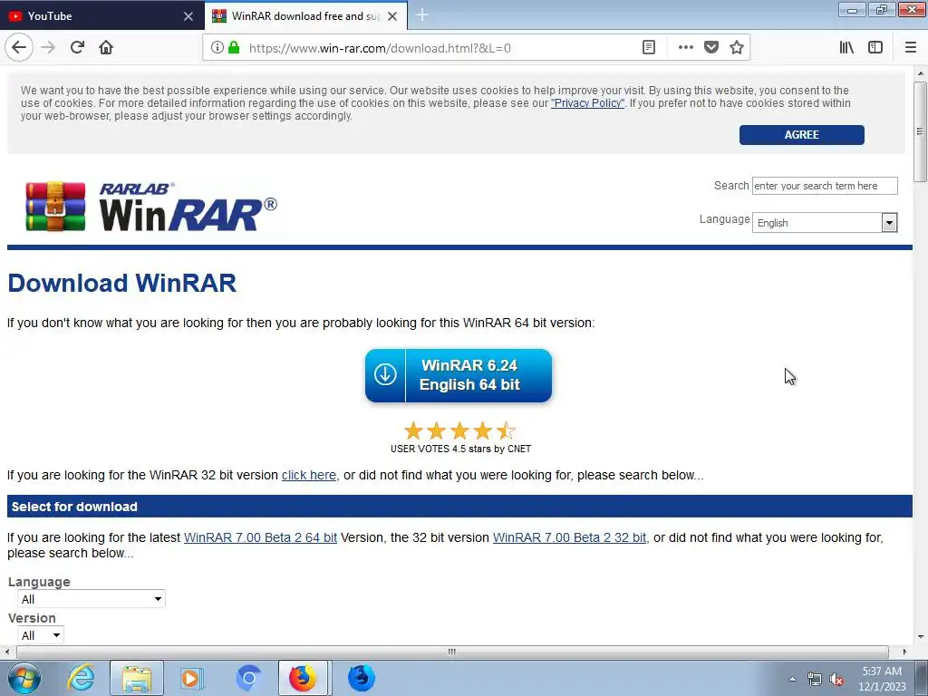
Task: Open a new tab with plus icon
Action: (x=422, y=15)
